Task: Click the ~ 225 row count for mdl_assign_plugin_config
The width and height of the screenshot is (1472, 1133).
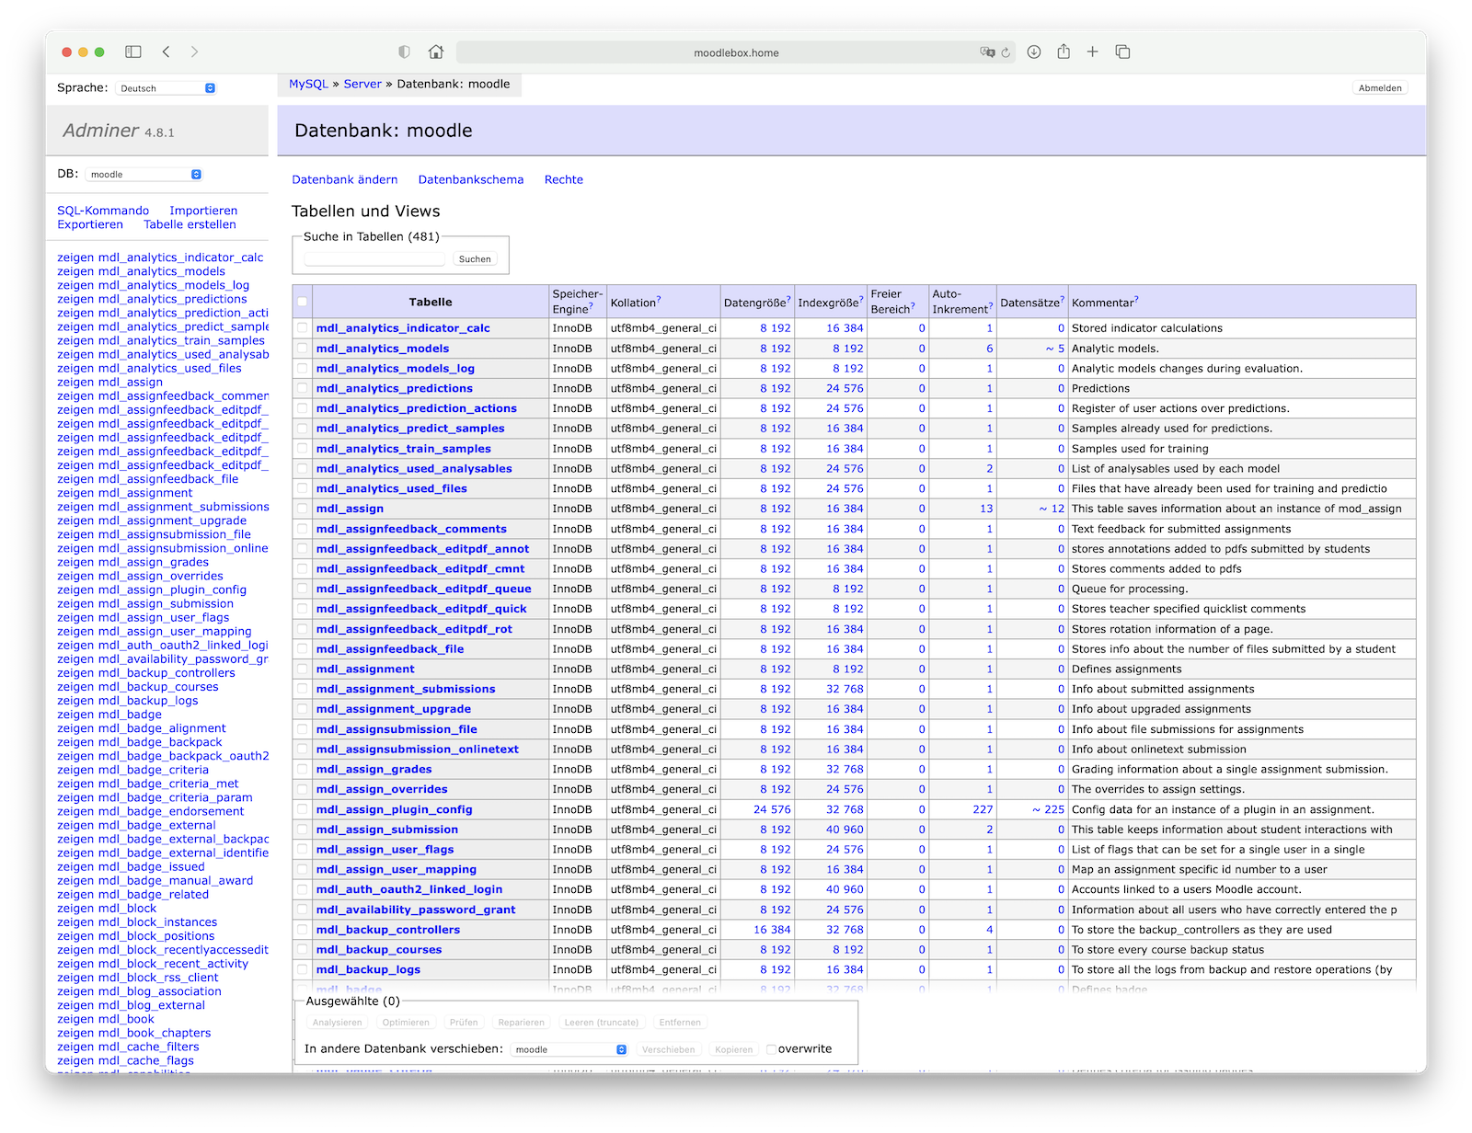Action: click(x=1048, y=809)
